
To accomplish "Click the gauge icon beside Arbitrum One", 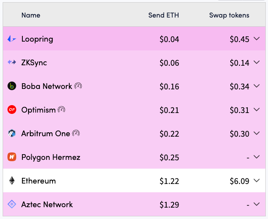I will [x=76, y=133].
